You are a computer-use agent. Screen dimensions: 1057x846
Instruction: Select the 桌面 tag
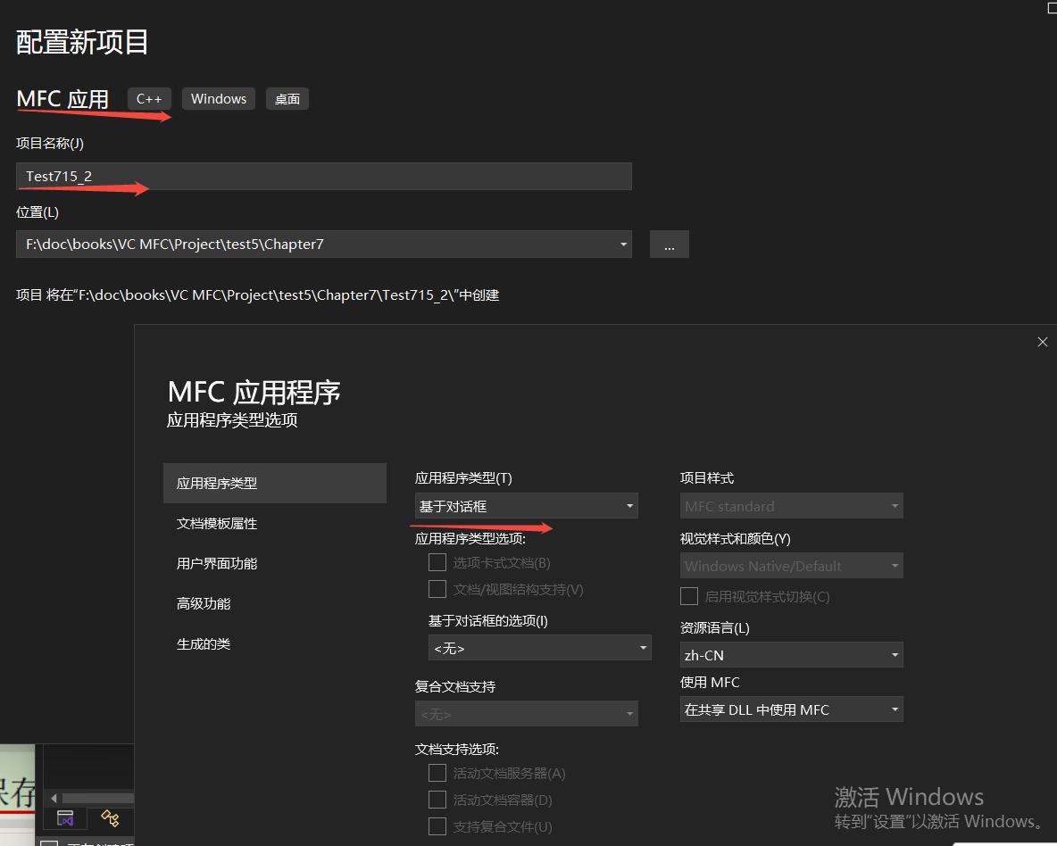tap(287, 98)
